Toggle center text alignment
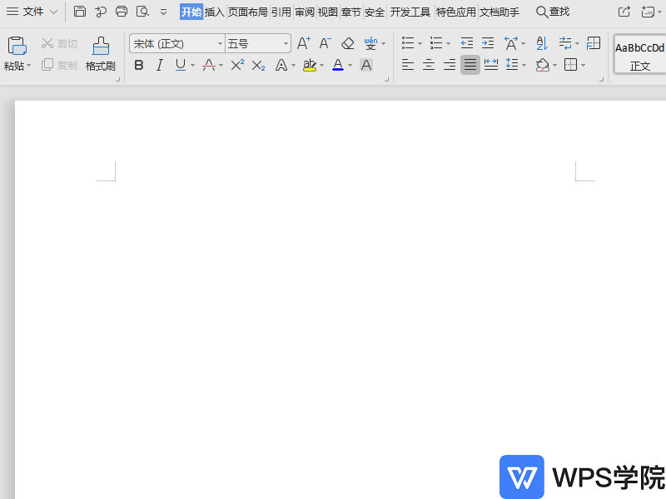The width and height of the screenshot is (666, 499). (x=428, y=65)
